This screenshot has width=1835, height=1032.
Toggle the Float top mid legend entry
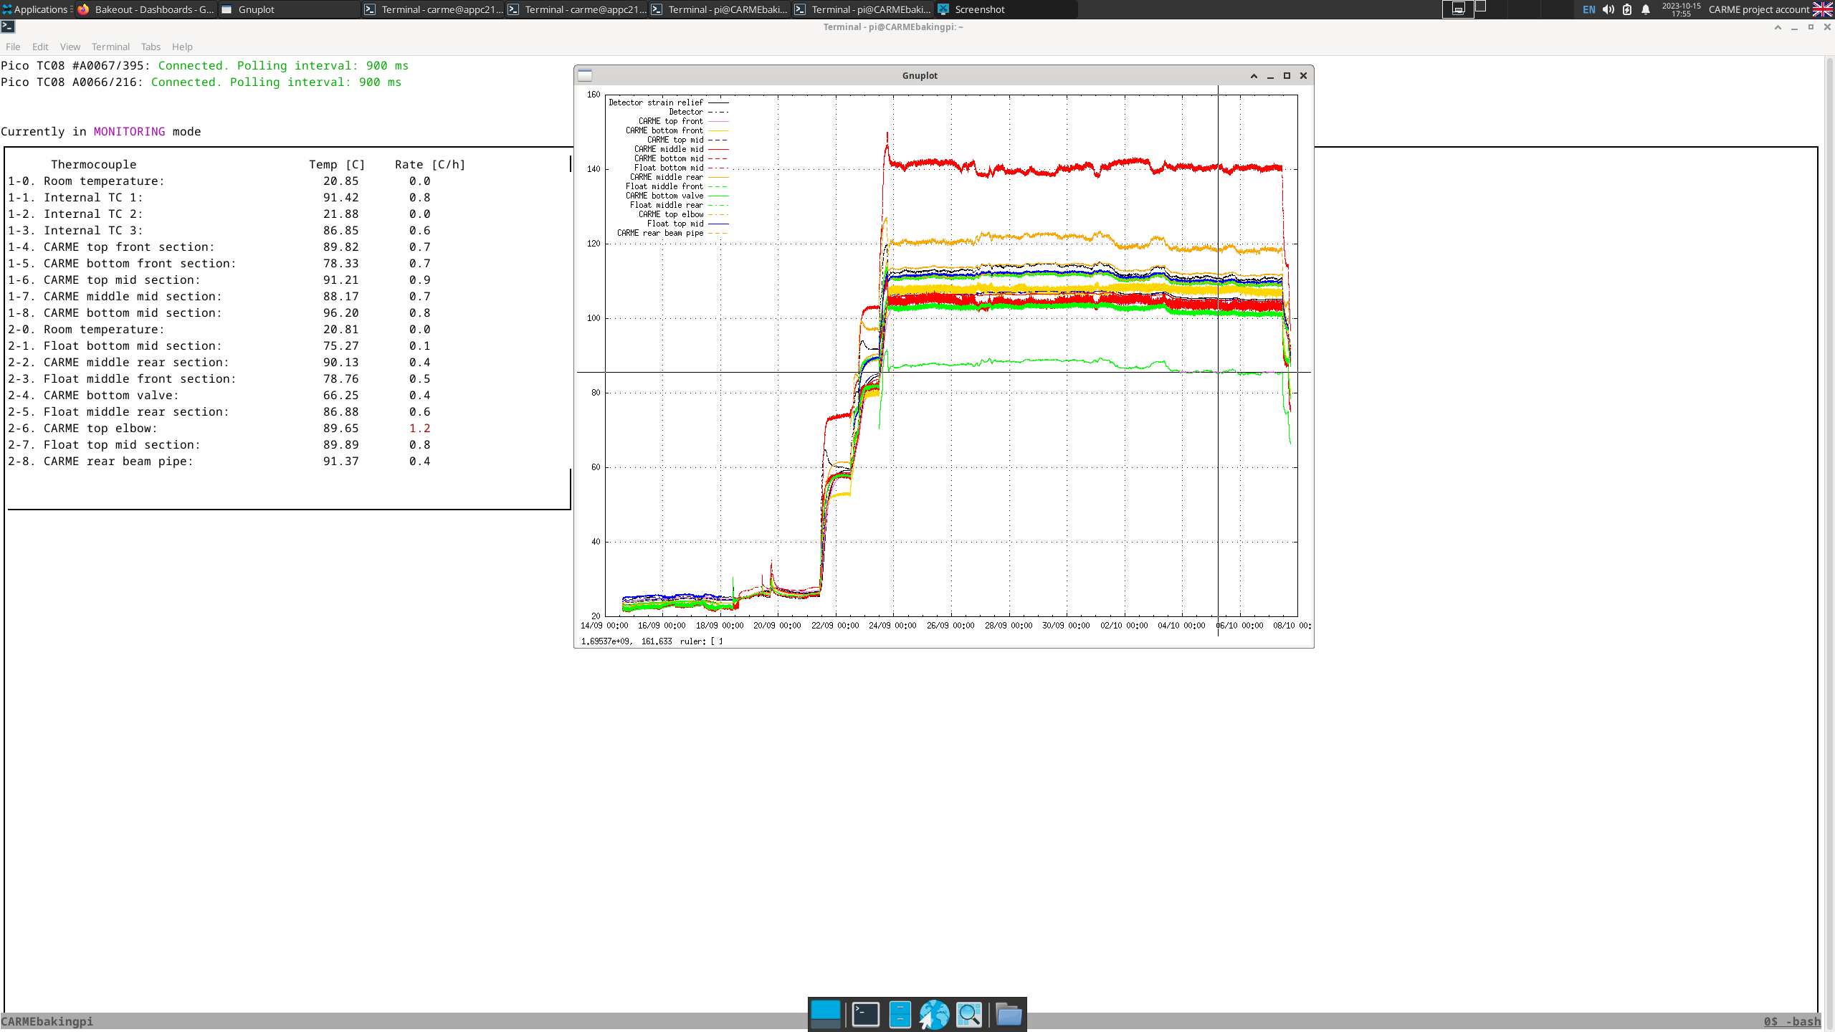coord(675,224)
